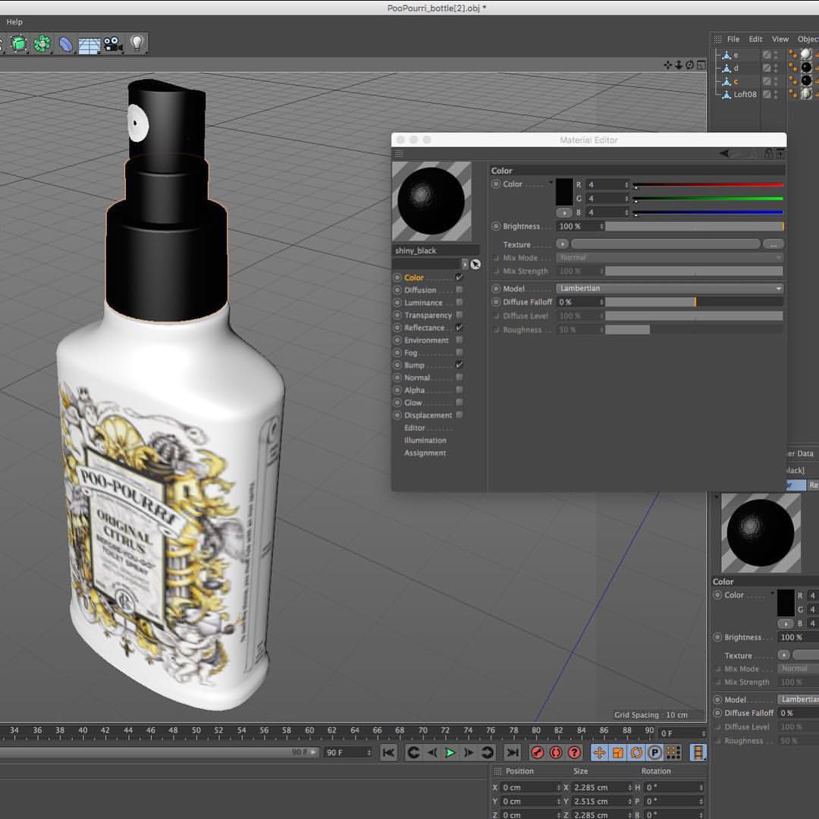
Task: Enable the Glow channel checkbox
Action: [x=459, y=403]
